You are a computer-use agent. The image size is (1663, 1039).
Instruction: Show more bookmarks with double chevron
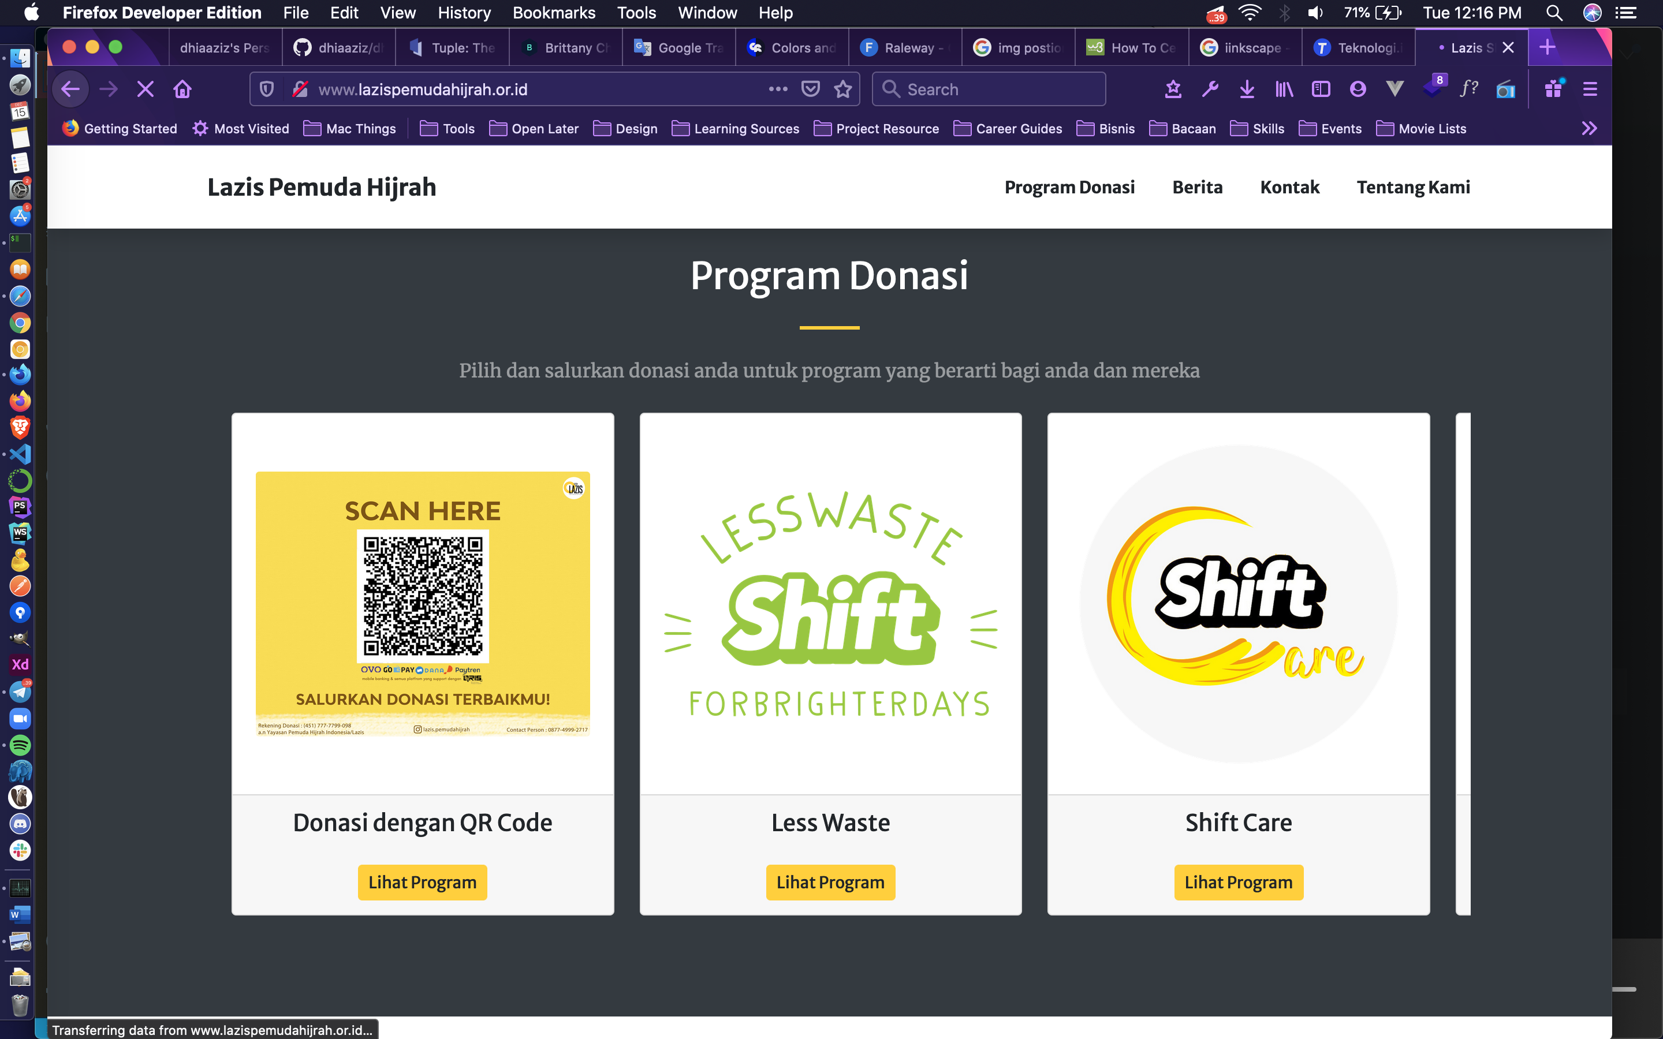(x=1589, y=129)
